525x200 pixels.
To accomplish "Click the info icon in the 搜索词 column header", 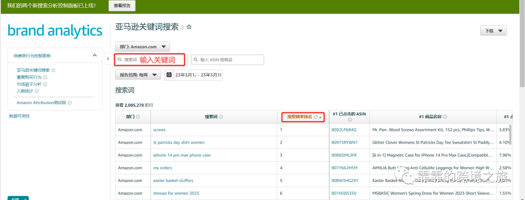I will [x=221, y=117].
